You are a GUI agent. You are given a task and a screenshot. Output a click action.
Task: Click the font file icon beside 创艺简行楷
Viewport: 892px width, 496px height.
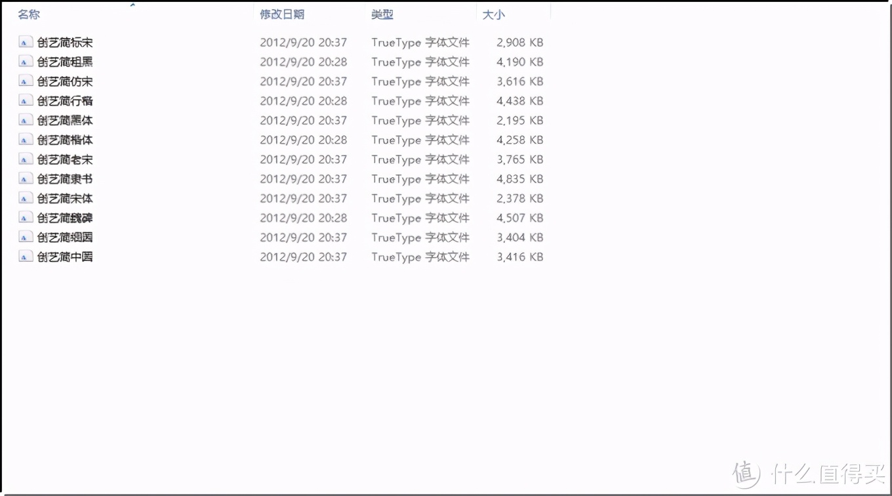25,100
